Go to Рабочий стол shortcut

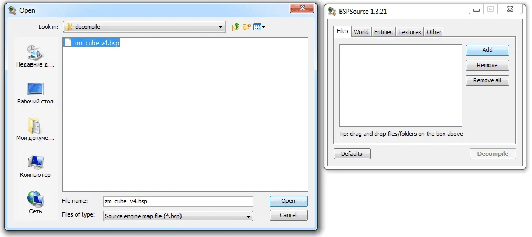pyautogui.click(x=35, y=93)
